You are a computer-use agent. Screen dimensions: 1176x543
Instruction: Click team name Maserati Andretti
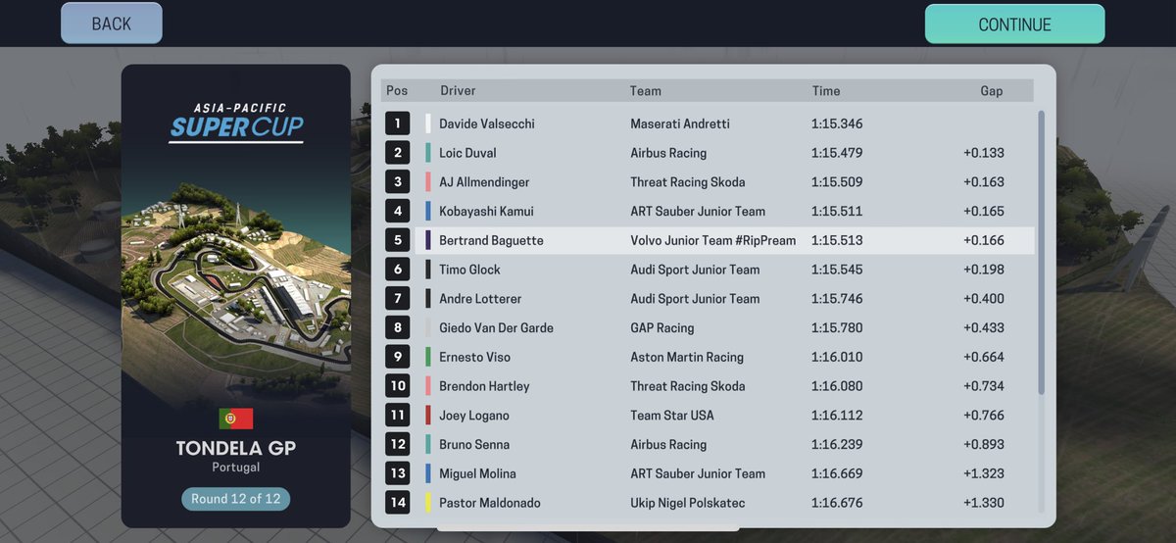[680, 124]
